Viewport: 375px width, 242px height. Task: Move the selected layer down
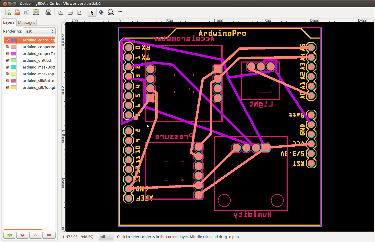click(23, 235)
